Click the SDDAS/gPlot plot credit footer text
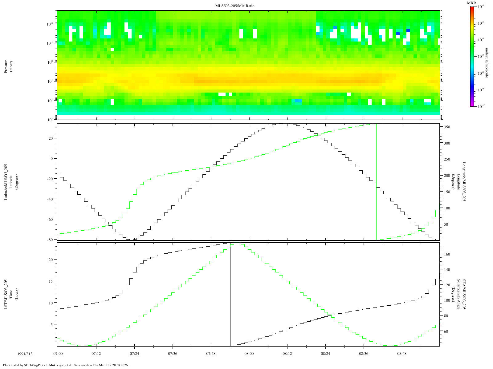493x369 pixels. tap(65, 365)
